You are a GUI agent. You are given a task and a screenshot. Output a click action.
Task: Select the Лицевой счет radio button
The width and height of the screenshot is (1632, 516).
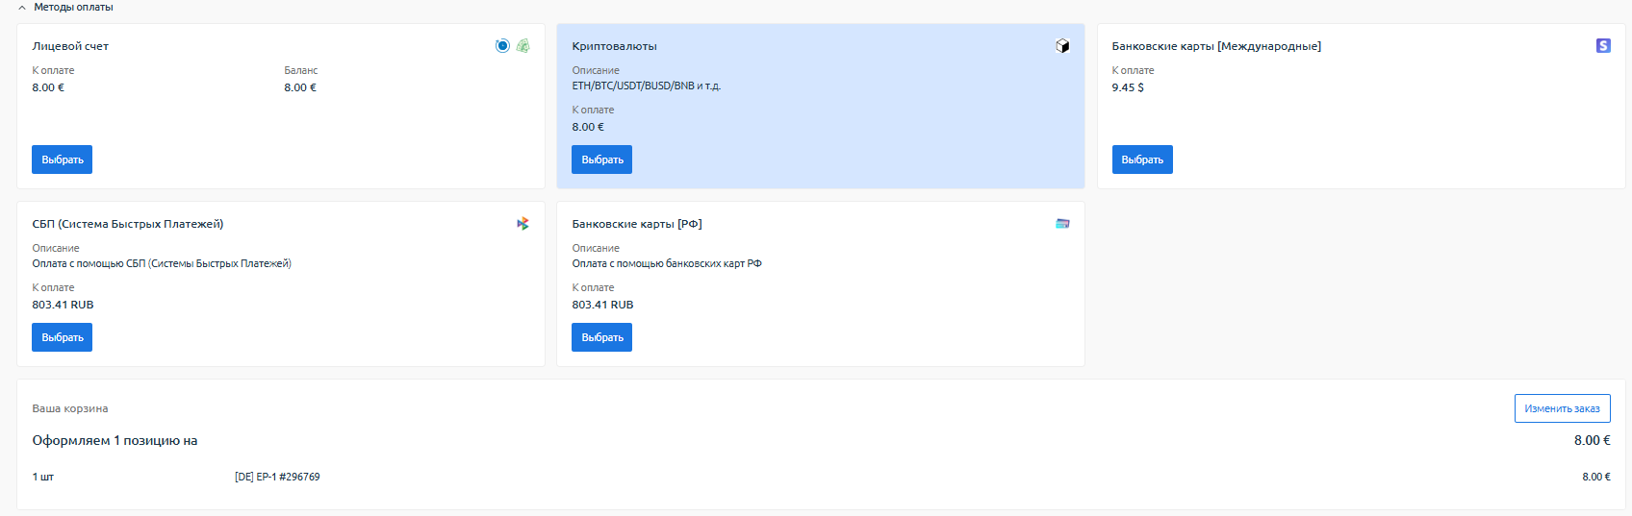pos(502,46)
